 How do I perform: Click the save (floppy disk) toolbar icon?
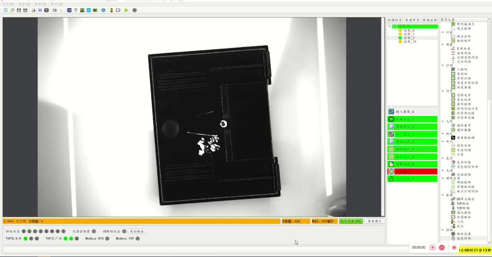19,10
